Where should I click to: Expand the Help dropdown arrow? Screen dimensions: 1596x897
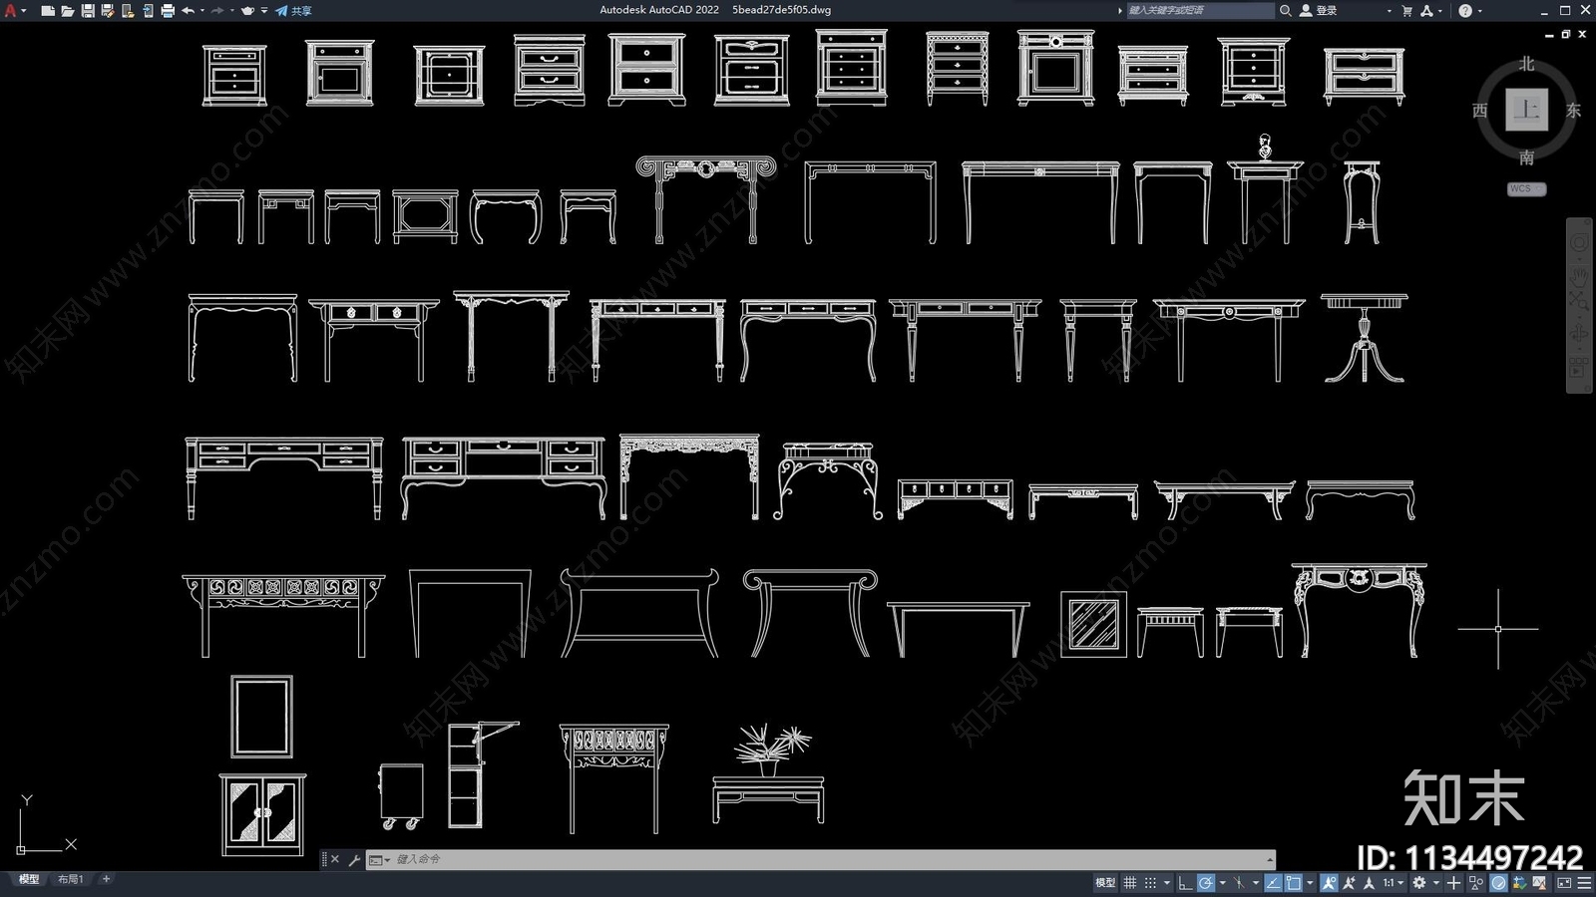(1479, 10)
